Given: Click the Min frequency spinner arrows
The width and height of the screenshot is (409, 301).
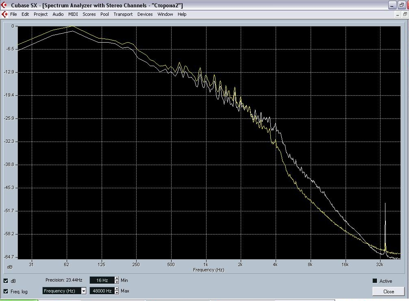Looking at the screenshot, I should pos(117,280).
